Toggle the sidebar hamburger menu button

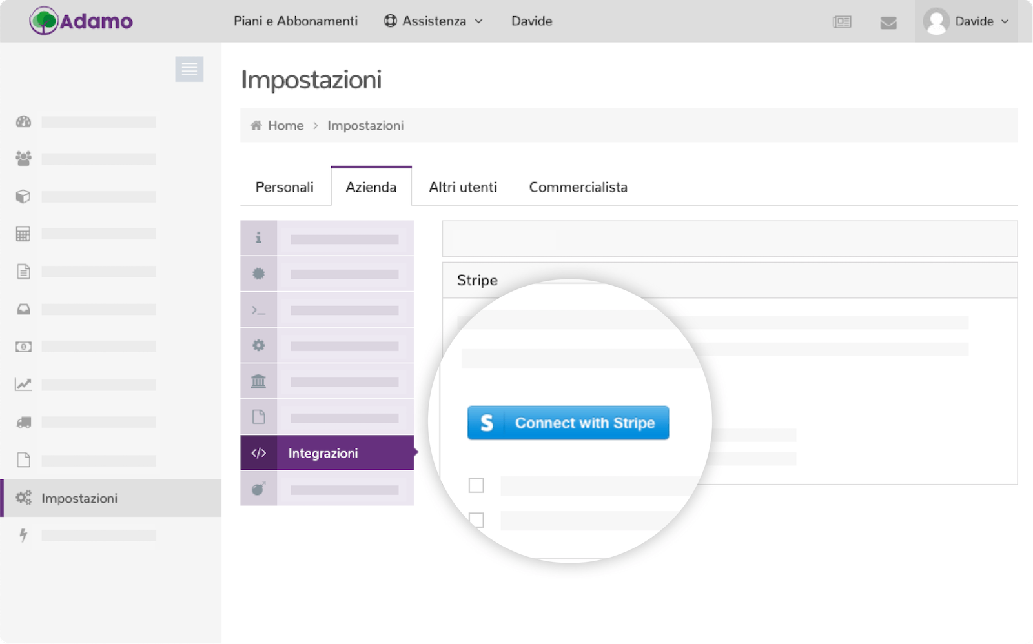189,69
